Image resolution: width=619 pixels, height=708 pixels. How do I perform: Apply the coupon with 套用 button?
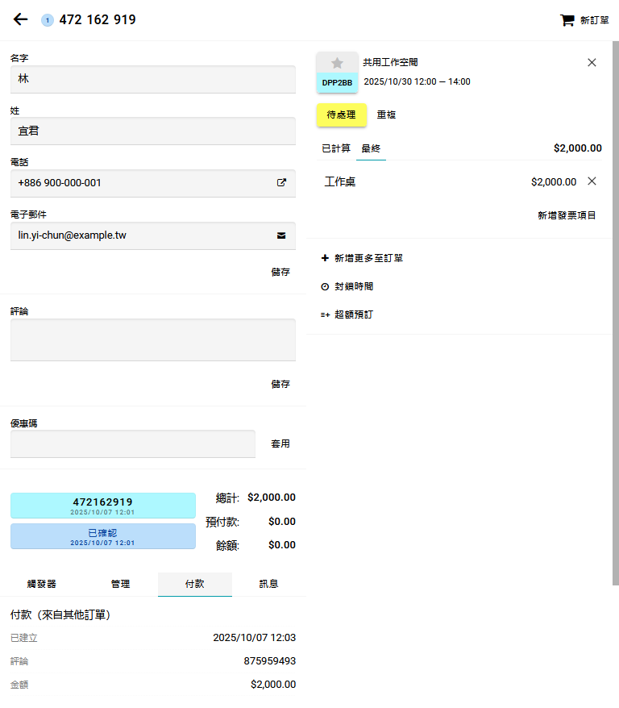tap(280, 444)
